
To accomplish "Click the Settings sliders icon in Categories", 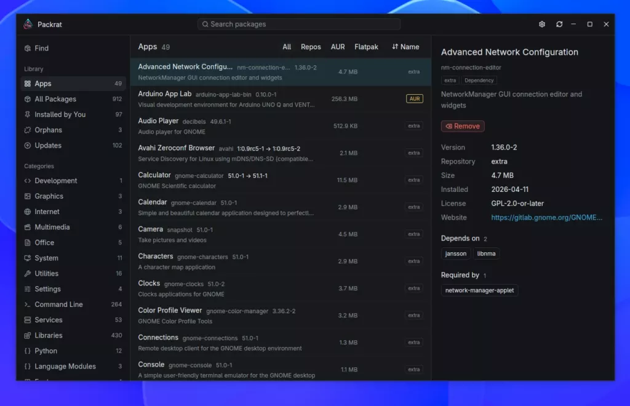I will tap(27, 289).
